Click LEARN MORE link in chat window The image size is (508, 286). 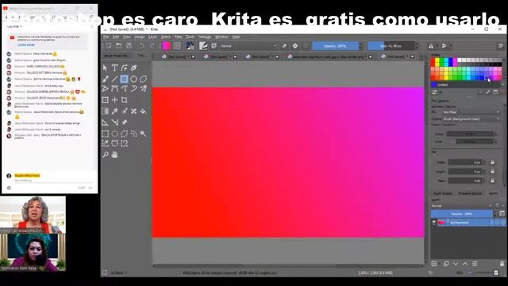[x=26, y=45]
